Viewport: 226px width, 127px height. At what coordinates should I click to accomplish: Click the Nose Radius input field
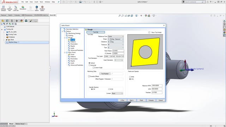[x=118, y=51]
